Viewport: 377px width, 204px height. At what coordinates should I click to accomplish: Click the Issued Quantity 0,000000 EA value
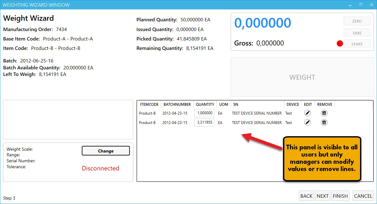click(x=190, y=30)
